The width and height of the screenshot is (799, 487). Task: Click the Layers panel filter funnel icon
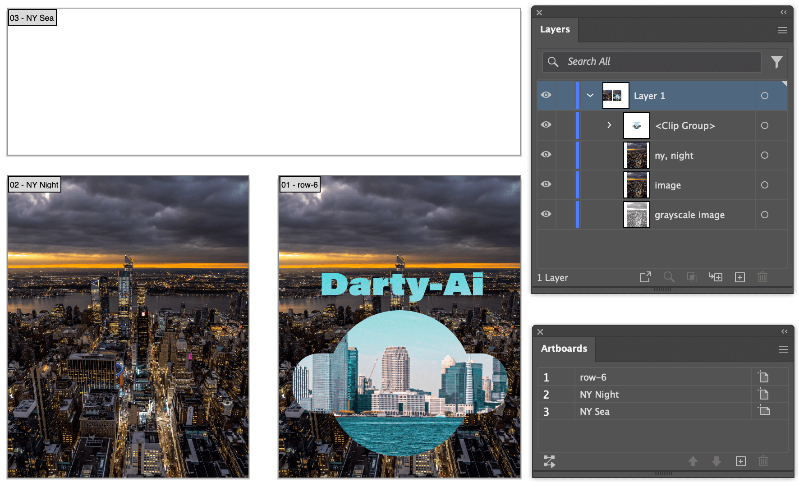[x=776, y=62]
